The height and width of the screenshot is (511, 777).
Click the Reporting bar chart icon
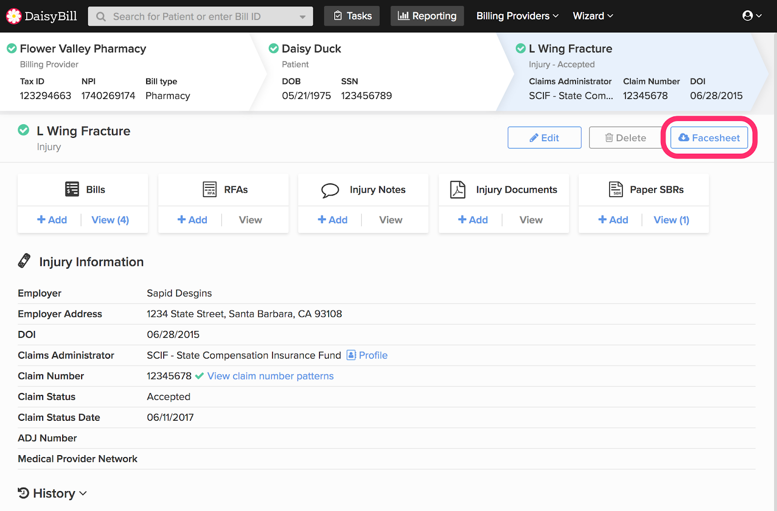tap(403, 16)
